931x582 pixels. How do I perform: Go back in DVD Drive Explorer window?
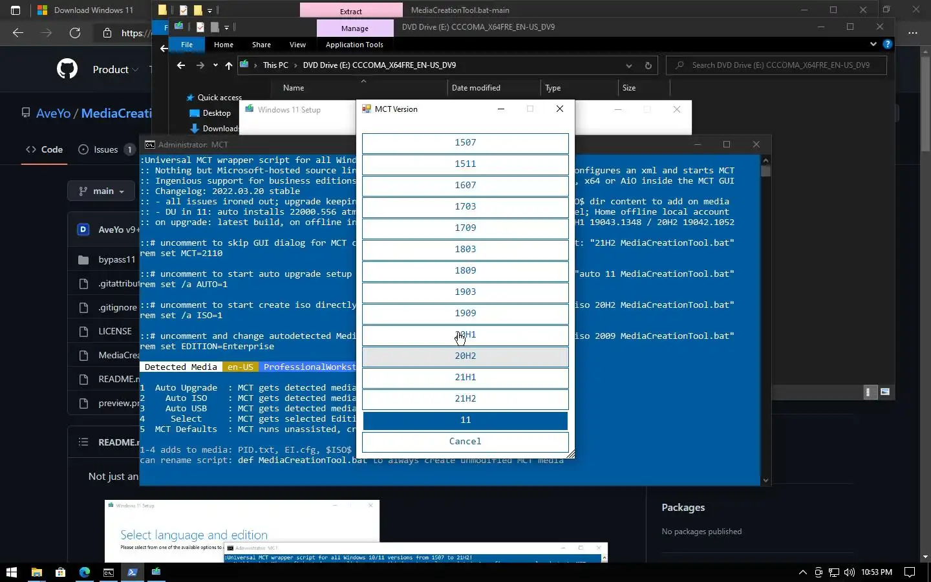181,65
